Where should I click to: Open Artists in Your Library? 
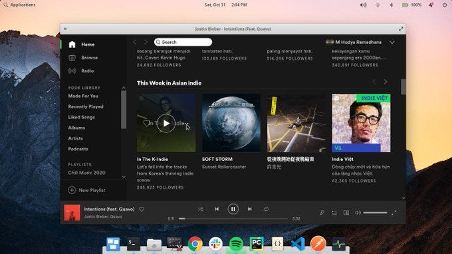pyautogui.click(x=76, y=138)
